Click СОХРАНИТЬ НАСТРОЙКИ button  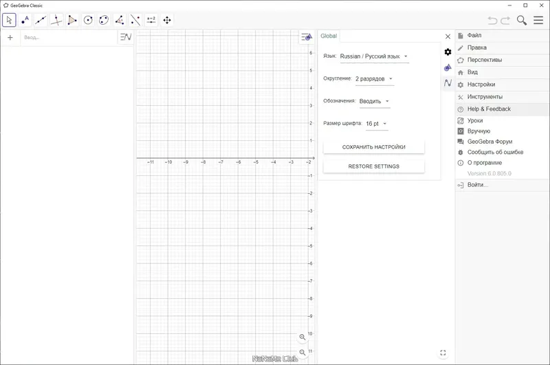373,147
